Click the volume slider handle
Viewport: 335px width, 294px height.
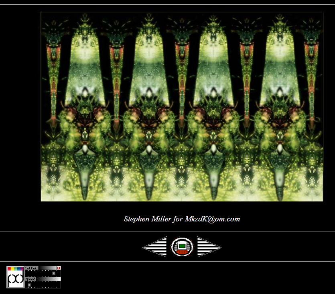[x=54, y=273]
